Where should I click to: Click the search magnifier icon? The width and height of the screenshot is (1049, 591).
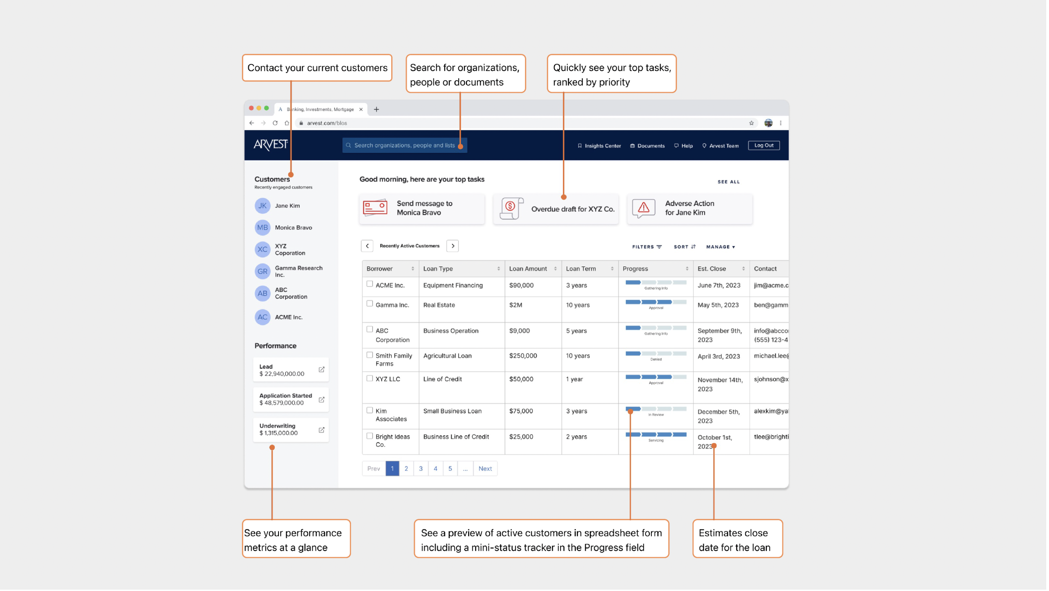(x=349, y=146)
